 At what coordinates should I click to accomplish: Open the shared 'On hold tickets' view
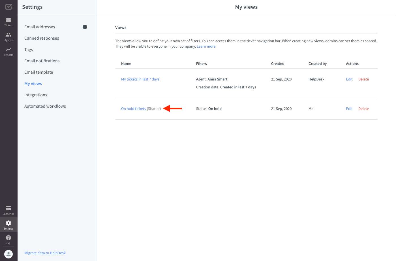[133, 109]
